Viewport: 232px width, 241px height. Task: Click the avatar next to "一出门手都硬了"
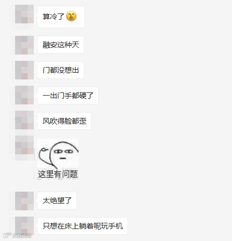coord(24,95)
